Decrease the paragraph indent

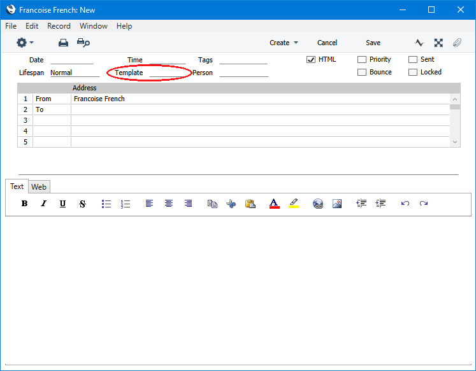(x=361, y=204)
